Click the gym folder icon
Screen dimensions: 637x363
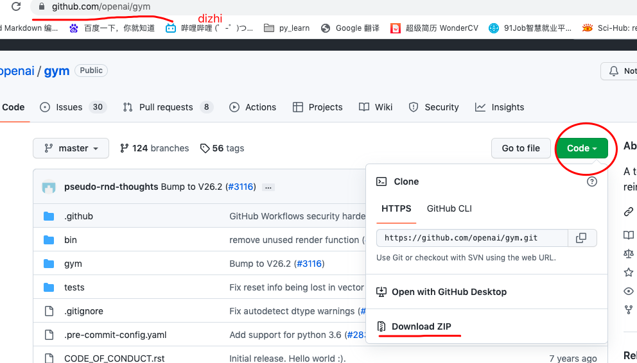(x=49, y=264)
